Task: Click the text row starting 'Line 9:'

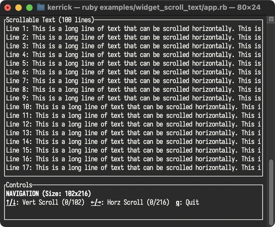Action: [133, 98]
